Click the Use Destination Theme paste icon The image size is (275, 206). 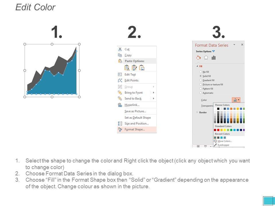pos(127,68)
